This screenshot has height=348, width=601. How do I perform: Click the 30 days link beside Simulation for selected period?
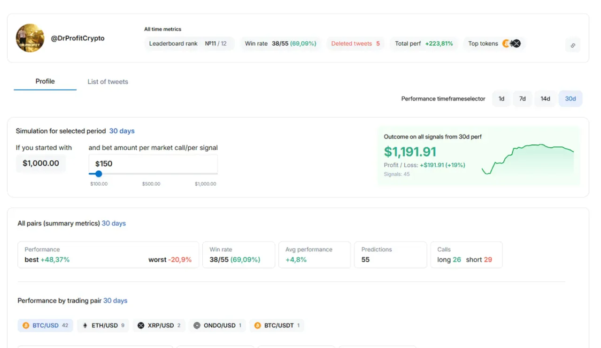(x=122, y=131)
